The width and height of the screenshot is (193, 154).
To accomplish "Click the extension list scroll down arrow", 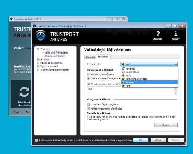I will [x=176, y=93].
